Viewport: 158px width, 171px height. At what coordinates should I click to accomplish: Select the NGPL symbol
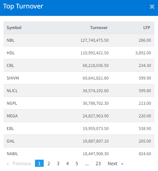[x=12, y=103]
